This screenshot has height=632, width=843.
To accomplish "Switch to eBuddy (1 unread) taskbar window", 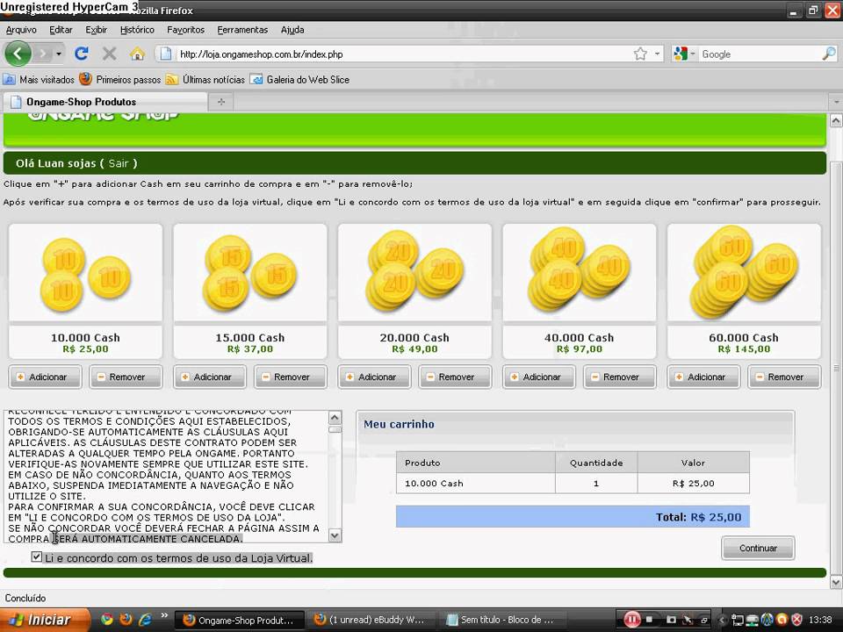I will (x=372, y=621).
